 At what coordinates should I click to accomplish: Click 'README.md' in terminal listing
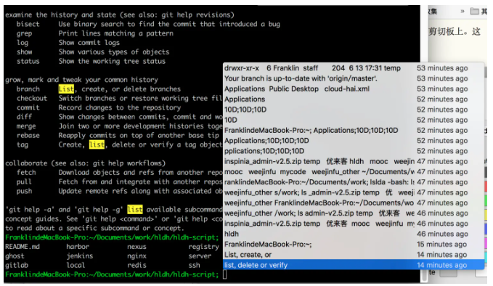tap(23, 247)
